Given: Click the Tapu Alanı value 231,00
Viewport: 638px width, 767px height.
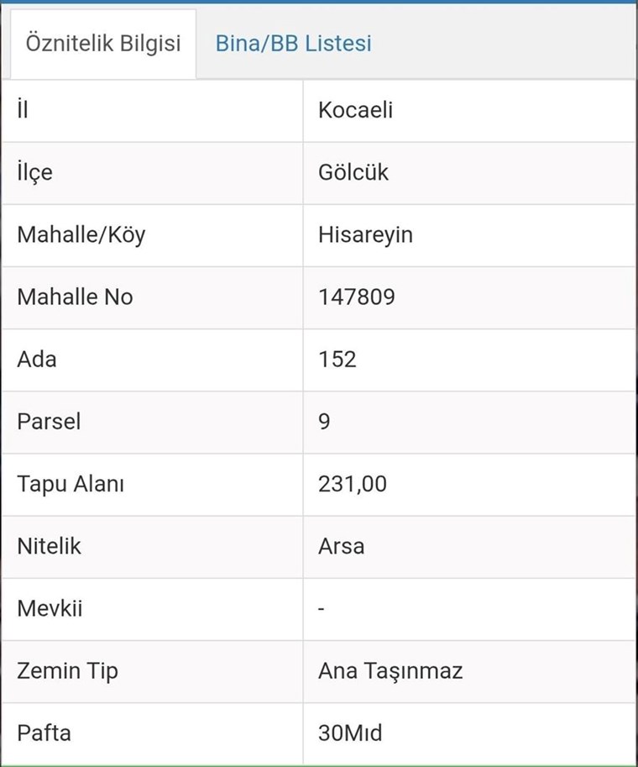Looking at the screenshot, I should tap(353, 484).
